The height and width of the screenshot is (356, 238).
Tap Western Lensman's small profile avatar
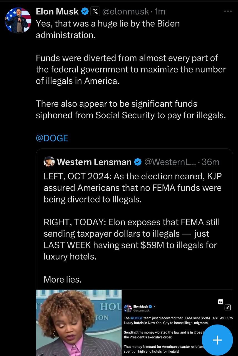tap(49, 162)
